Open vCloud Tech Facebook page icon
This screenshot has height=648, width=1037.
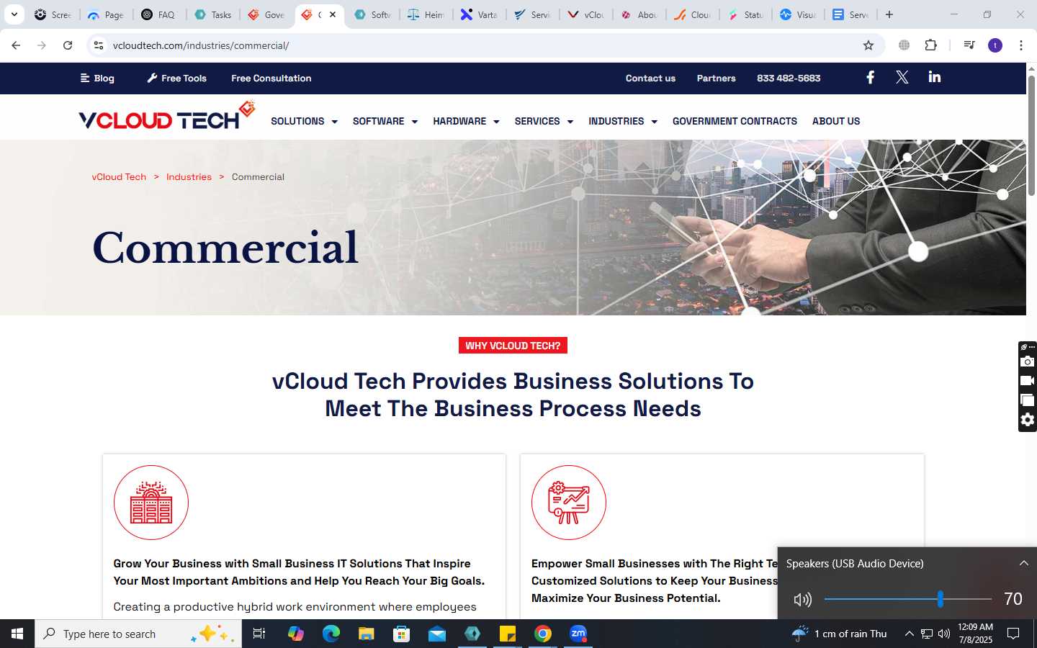pos(870,78)
